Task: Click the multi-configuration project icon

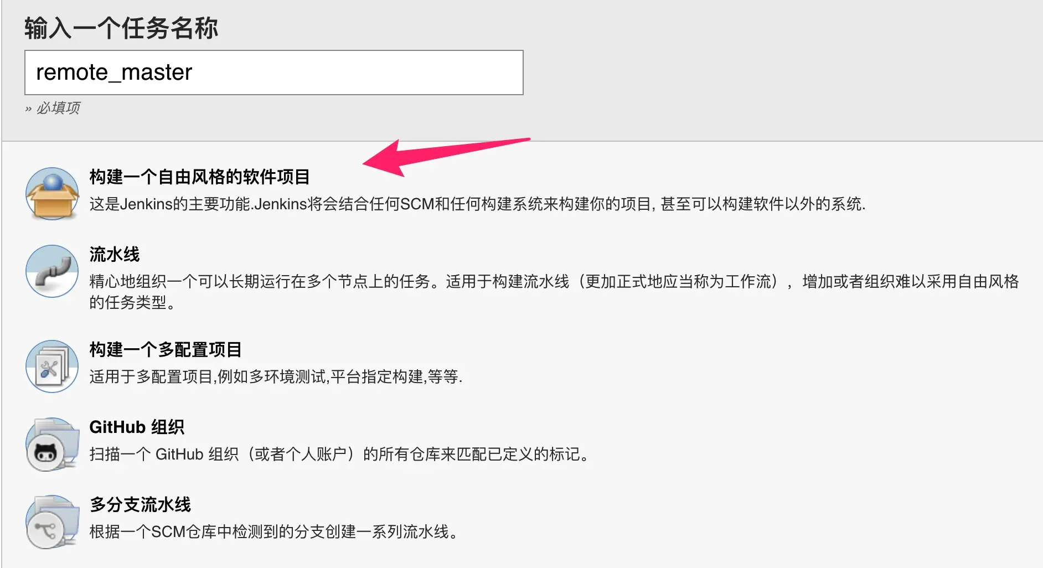Action: click(x=52, y=366)
